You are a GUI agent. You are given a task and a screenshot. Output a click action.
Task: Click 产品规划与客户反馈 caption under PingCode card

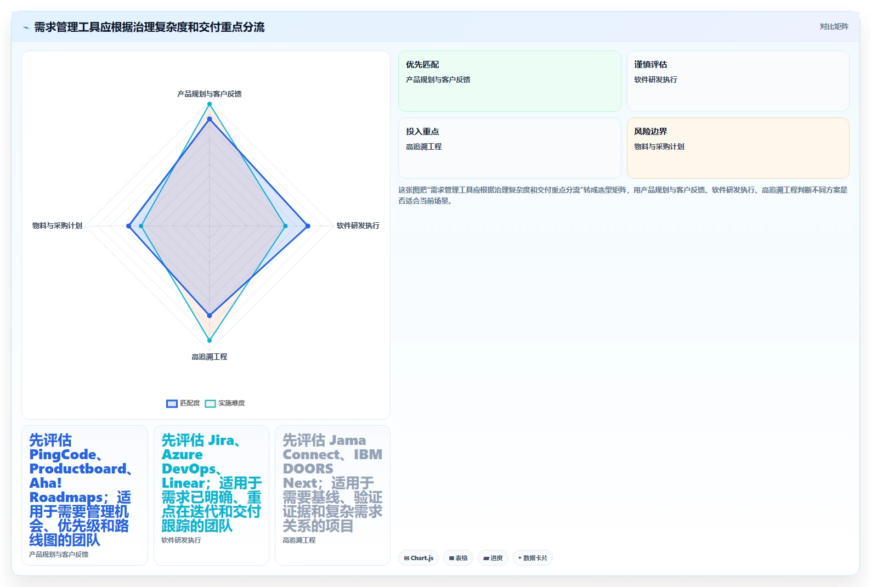59,555
